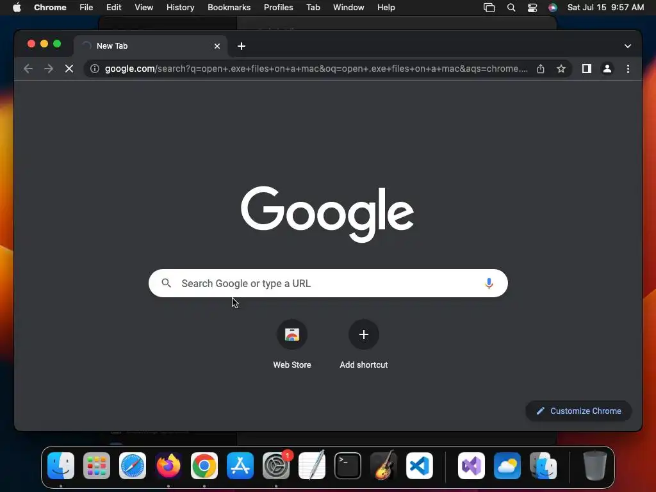Open the Migration Assistant icon in the dock
Screen dimensions: 656x492
tap(543, 466)
